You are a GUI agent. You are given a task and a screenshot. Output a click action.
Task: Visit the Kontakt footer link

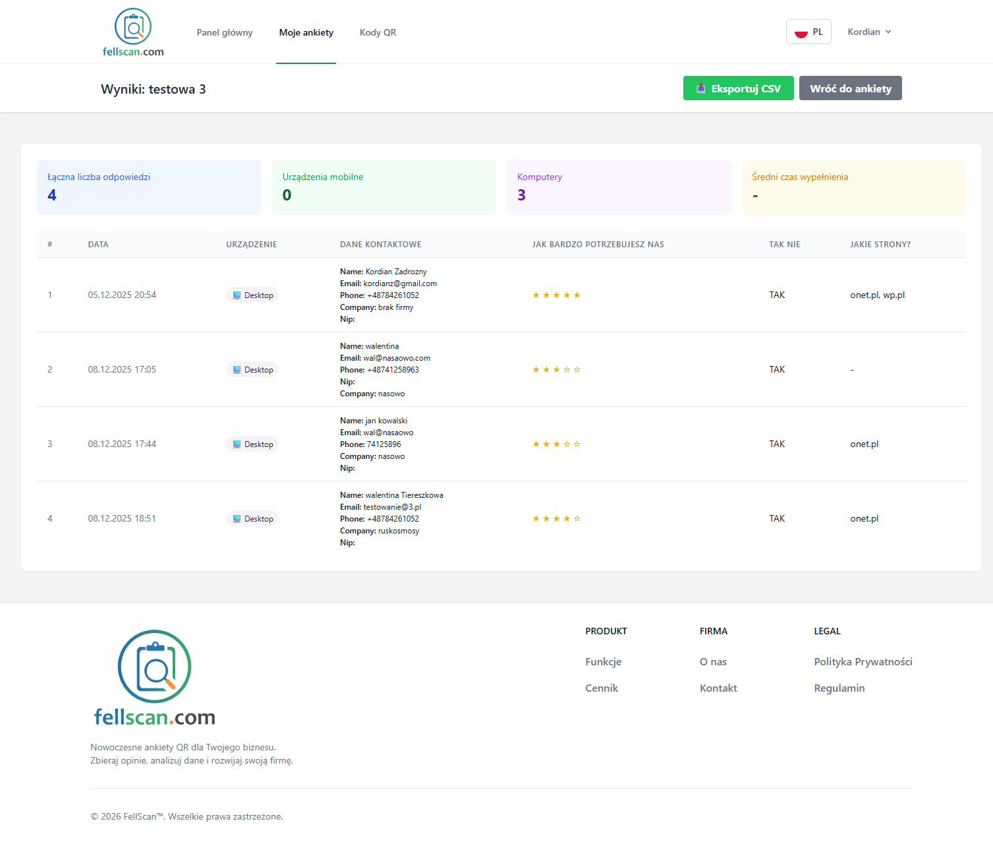point(718,688)
